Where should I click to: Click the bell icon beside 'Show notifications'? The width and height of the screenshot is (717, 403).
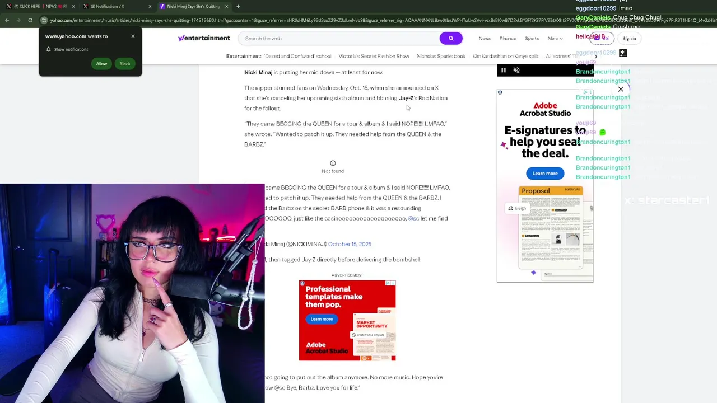tap(48, 49)
